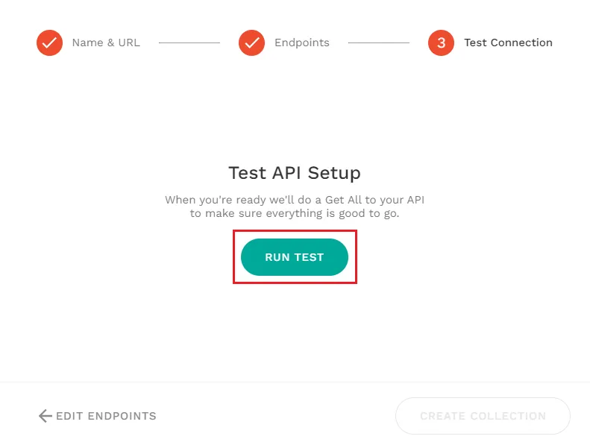This screenshot has height=445, width=590.
Task: Open the Endpoints step label
Action: click(x=301, y=43)
